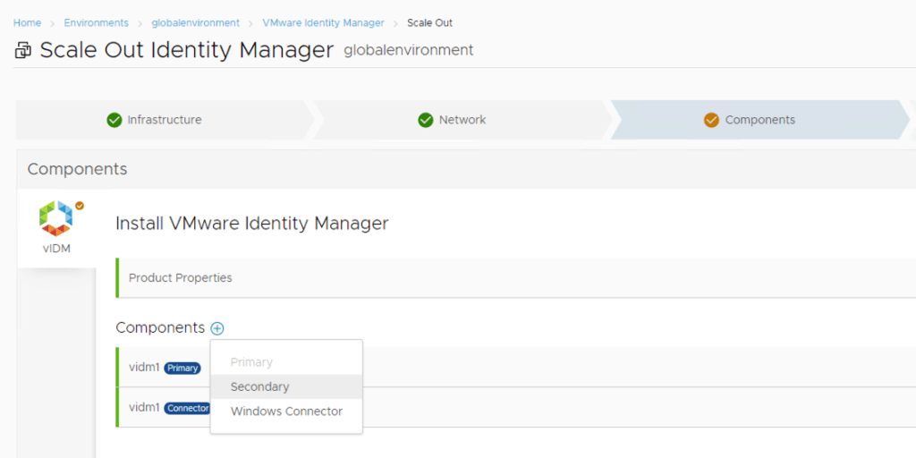The image size is (916, 458).
Task: Choose Secondary from the component menu
Action: tap(259, 386)
